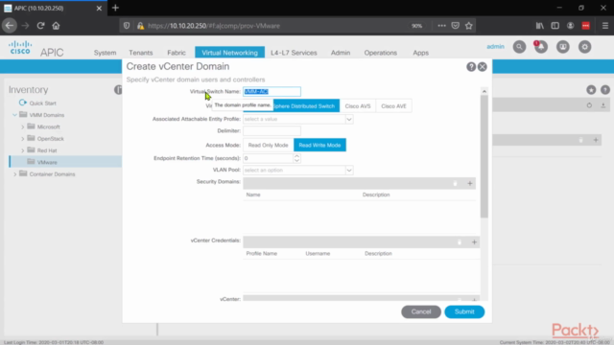614x345 pixels.
Task: Save page to Pocket icon
Action: (455, 26)
